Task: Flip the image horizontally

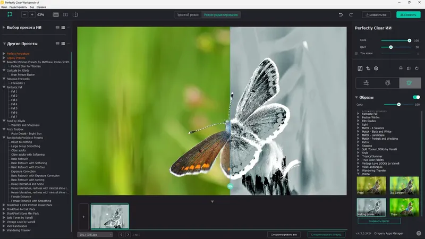Action: tap(409, 69)
